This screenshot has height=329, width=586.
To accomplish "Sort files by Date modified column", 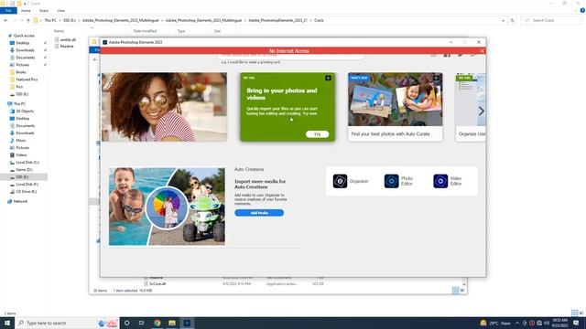I will point(145,31).
